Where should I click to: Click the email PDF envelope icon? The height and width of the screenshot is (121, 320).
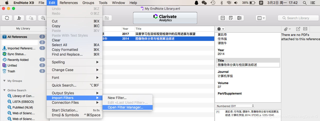click(305, 29)
